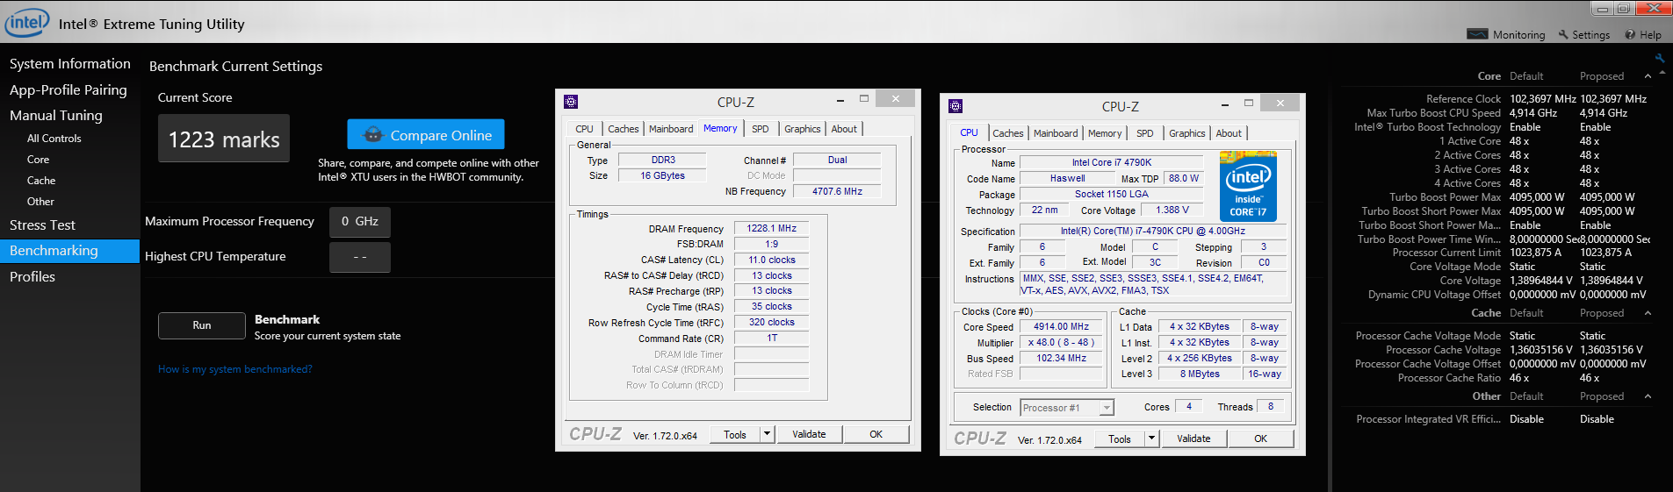Click the CPU tab CPU-Z window title icon
The width and height of the screenshot is (1673, 492).
[955, 106]
